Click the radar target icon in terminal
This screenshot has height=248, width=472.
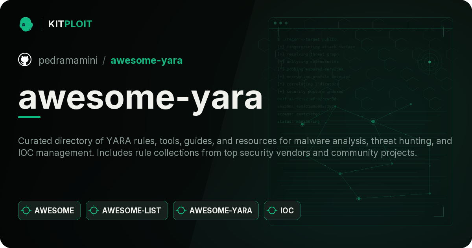430,62
